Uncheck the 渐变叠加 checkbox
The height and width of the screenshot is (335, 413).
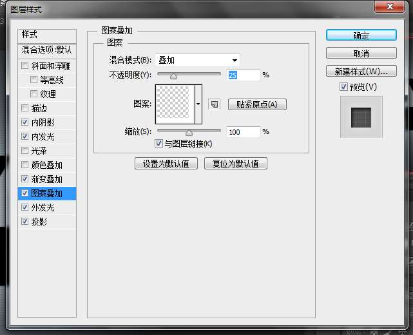[24, 179]
